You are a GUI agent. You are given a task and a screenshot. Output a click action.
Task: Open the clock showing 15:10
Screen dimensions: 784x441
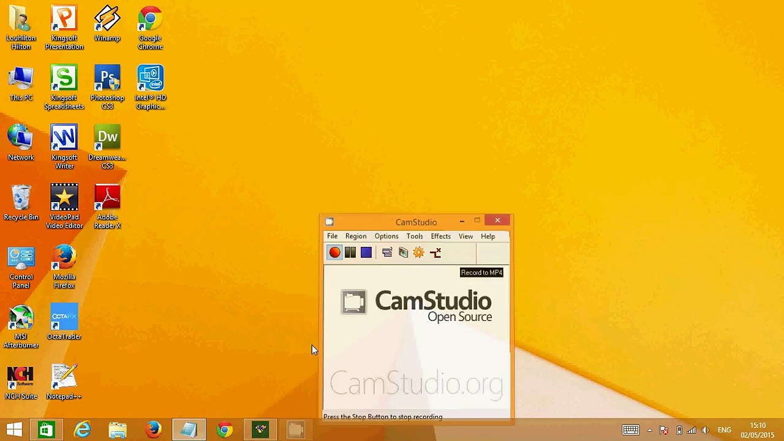[758, 430]
